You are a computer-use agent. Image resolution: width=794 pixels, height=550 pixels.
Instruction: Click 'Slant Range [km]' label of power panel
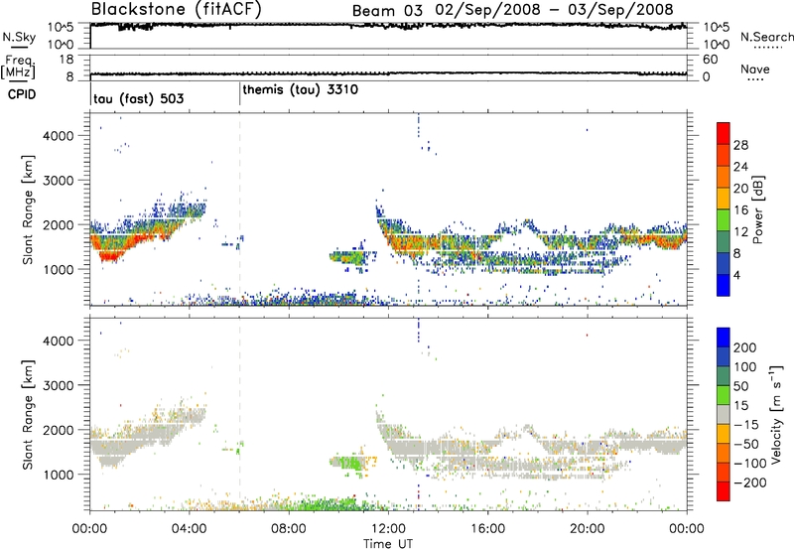click(28, 210)
